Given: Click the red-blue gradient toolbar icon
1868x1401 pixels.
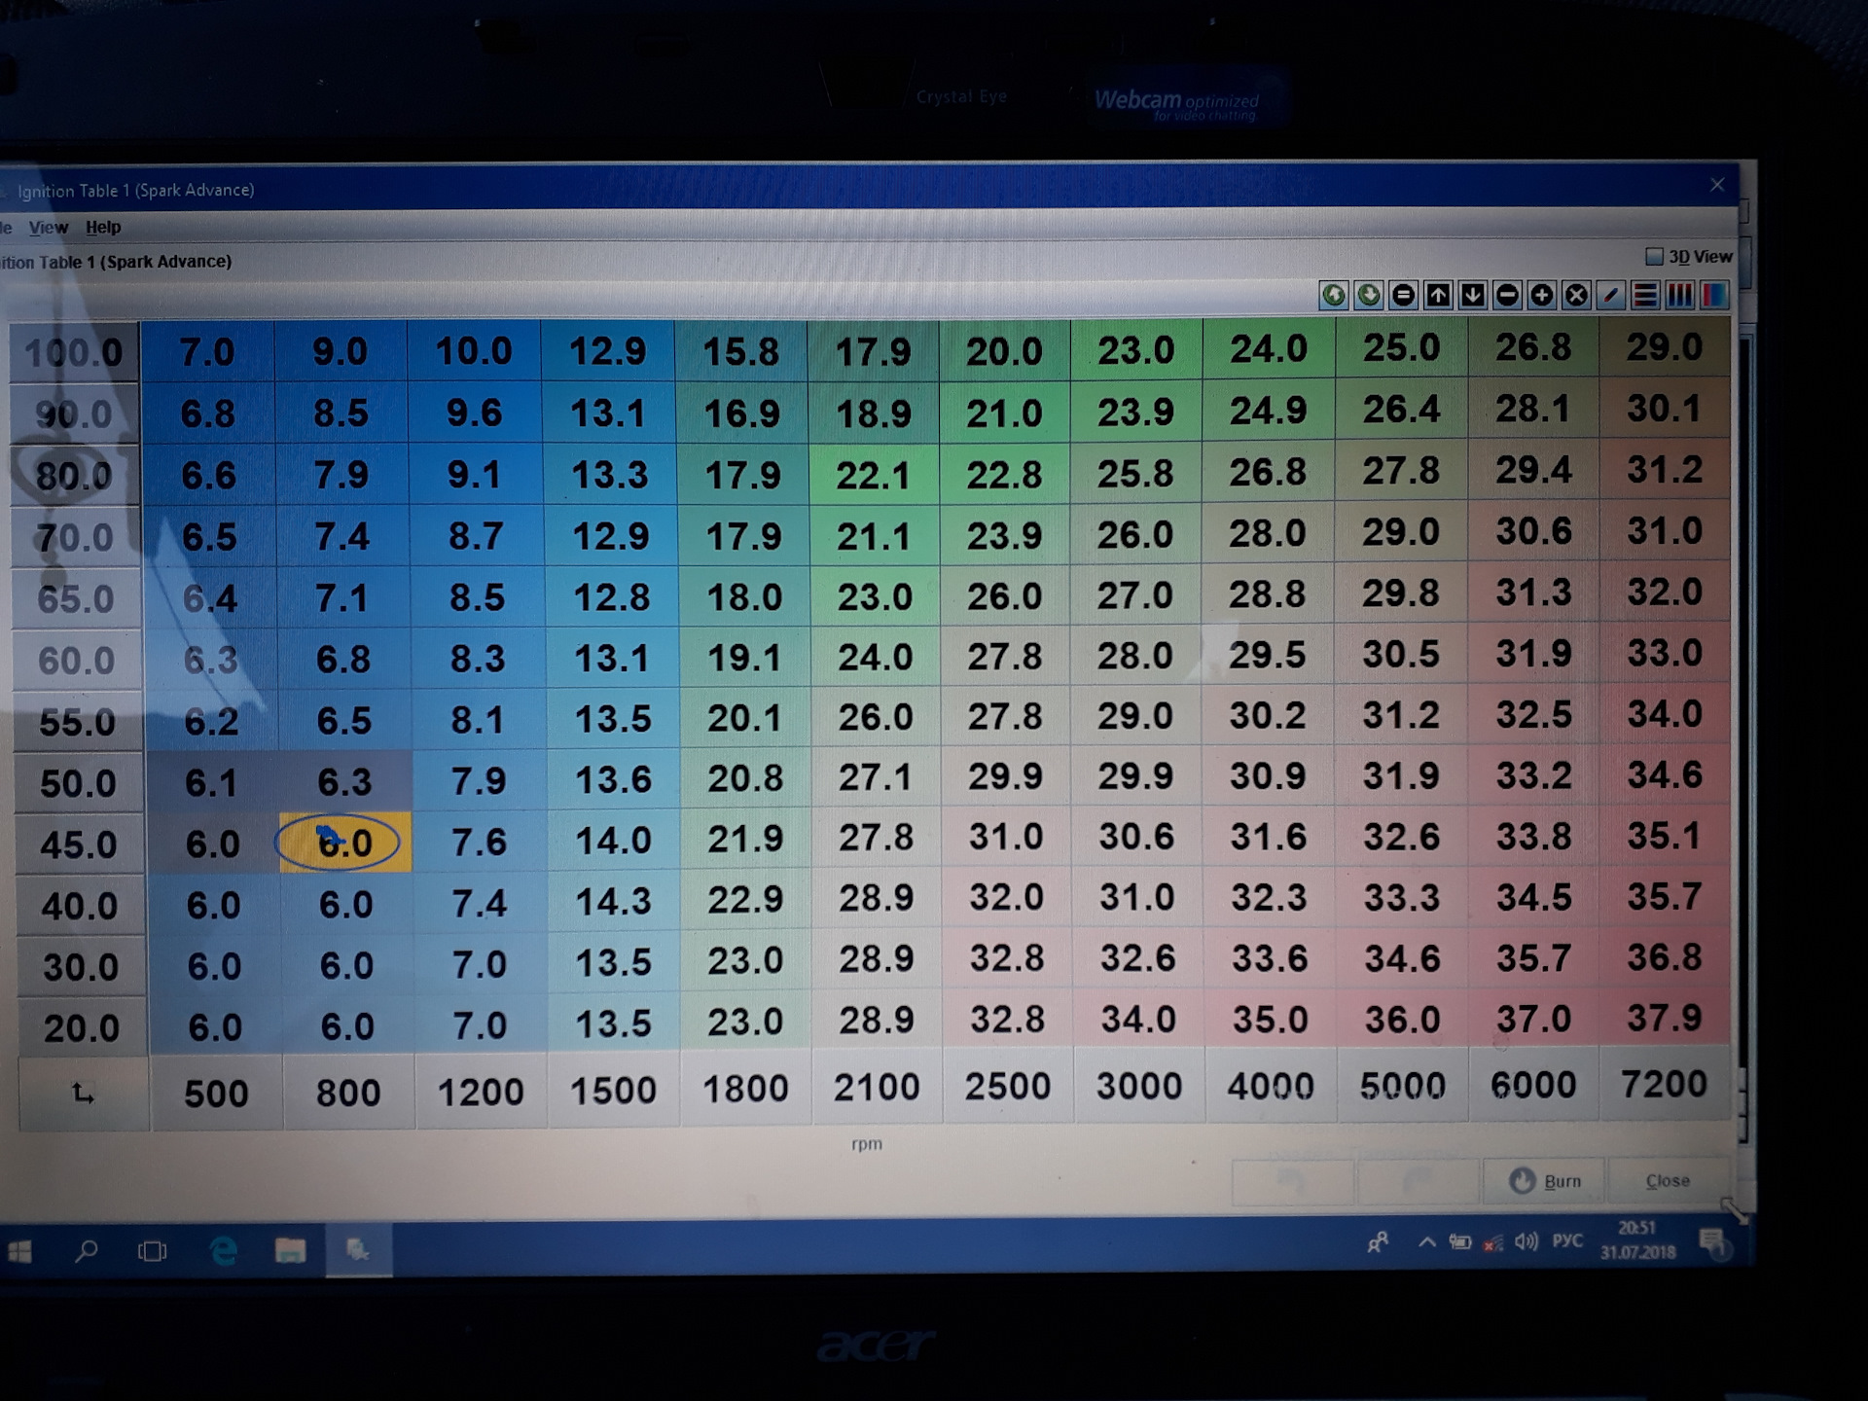Looking at the screenshot, I should point(1713,295).
